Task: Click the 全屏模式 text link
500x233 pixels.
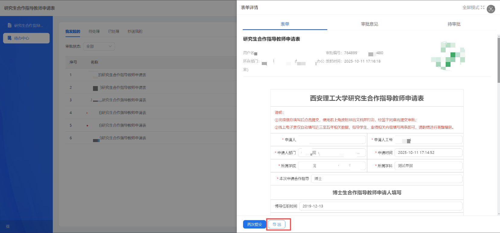Action: coord(471,8)
